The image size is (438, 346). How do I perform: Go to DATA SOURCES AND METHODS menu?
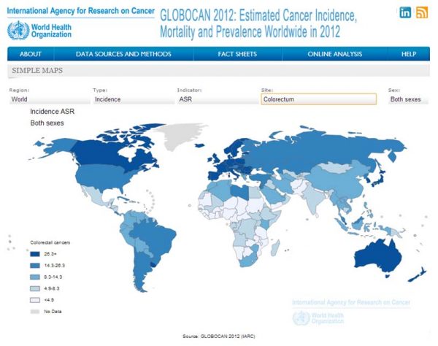pyautogui.click(x=123, y=54)
